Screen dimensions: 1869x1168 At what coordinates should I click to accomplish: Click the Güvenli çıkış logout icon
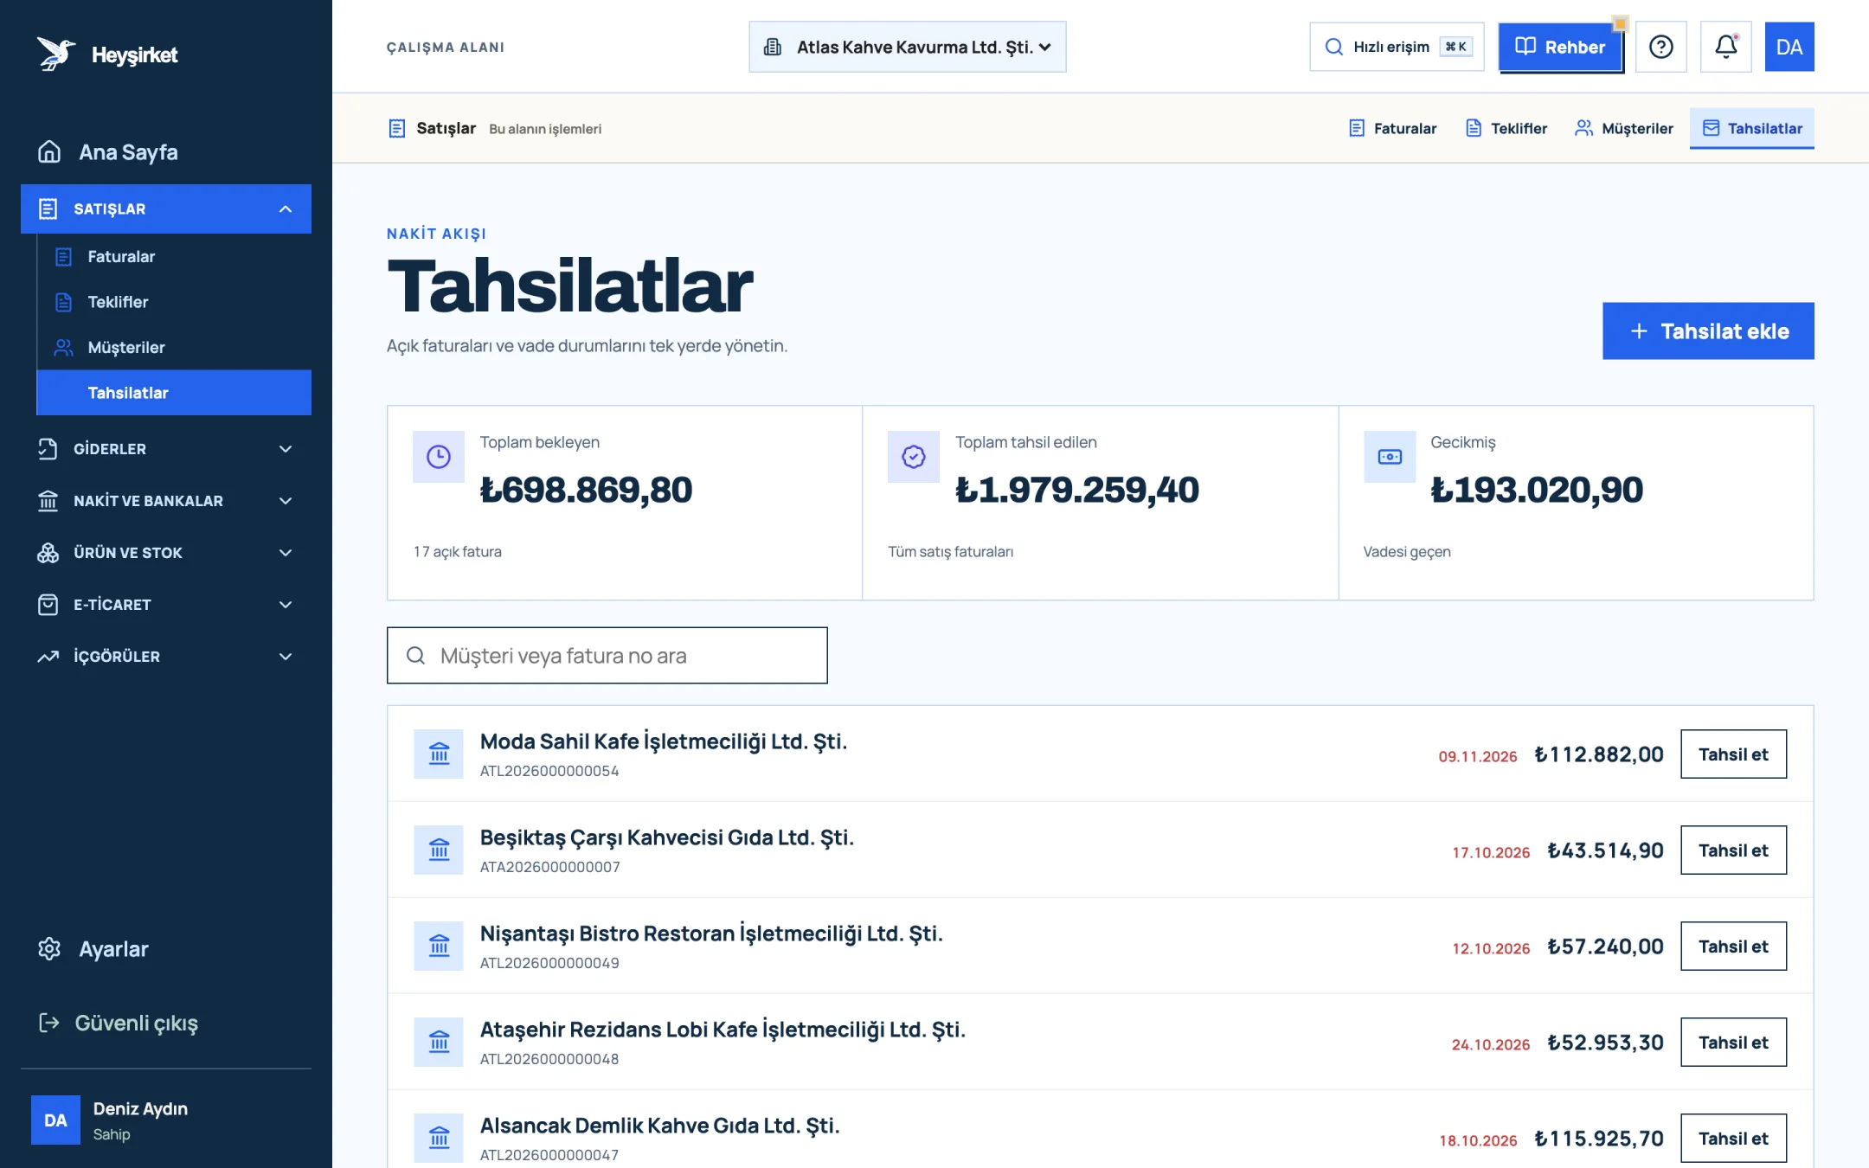49,1023
